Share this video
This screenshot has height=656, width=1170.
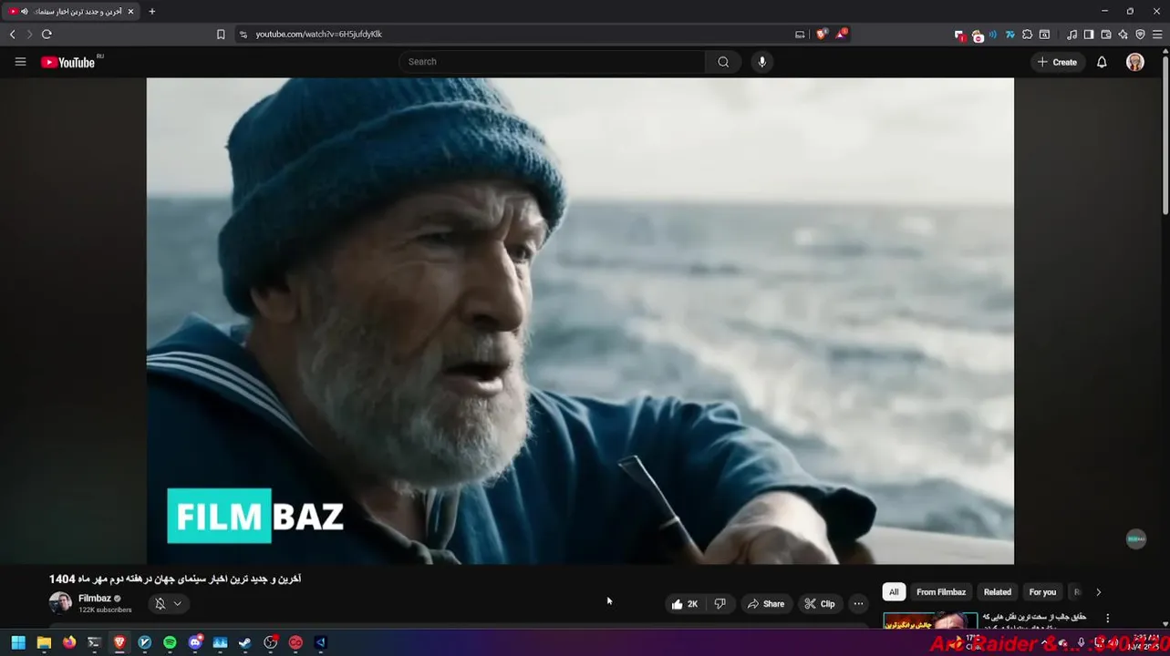click(x=765, y=604)
